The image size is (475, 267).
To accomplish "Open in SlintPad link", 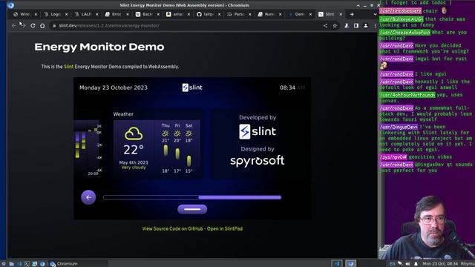I will tap(224, 229).
